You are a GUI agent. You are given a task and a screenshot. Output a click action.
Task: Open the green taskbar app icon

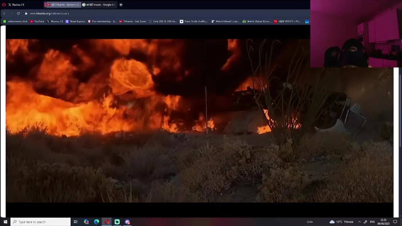point(117,222)
